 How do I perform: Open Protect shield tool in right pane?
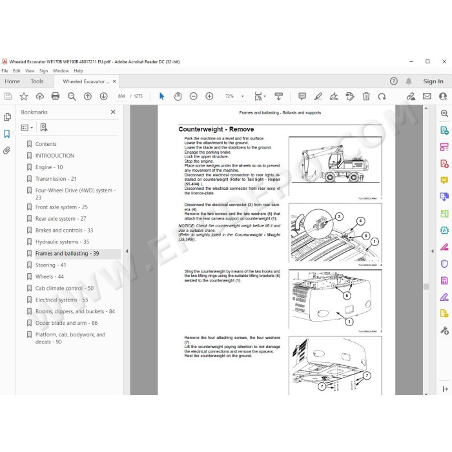point(444,263)
